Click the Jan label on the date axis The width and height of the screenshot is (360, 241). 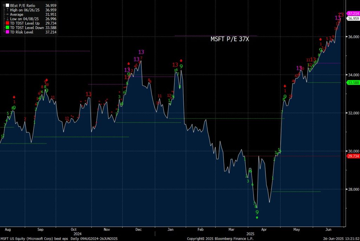[x=171, y=229]
